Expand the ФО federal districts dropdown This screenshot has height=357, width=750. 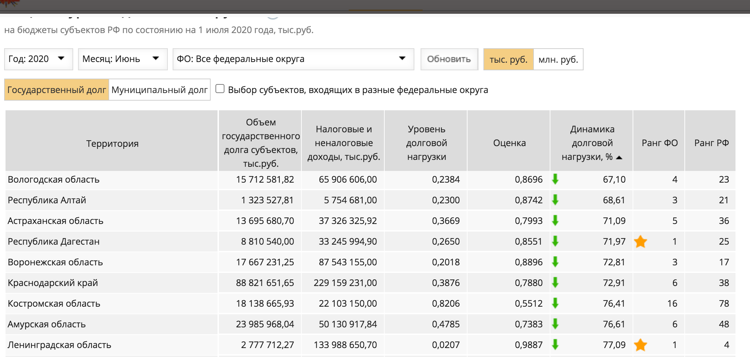[x=293, y=59]
